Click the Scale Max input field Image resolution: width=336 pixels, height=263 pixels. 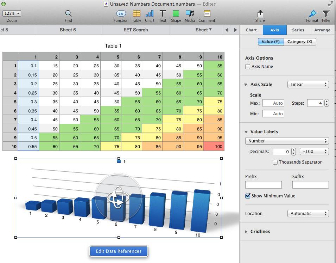pos(273,103)
